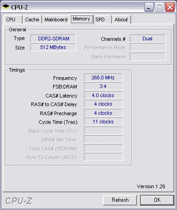Click the CPU-Z chip icon in title bar
The height and width of the screenshot is (210, 177).
6,7
